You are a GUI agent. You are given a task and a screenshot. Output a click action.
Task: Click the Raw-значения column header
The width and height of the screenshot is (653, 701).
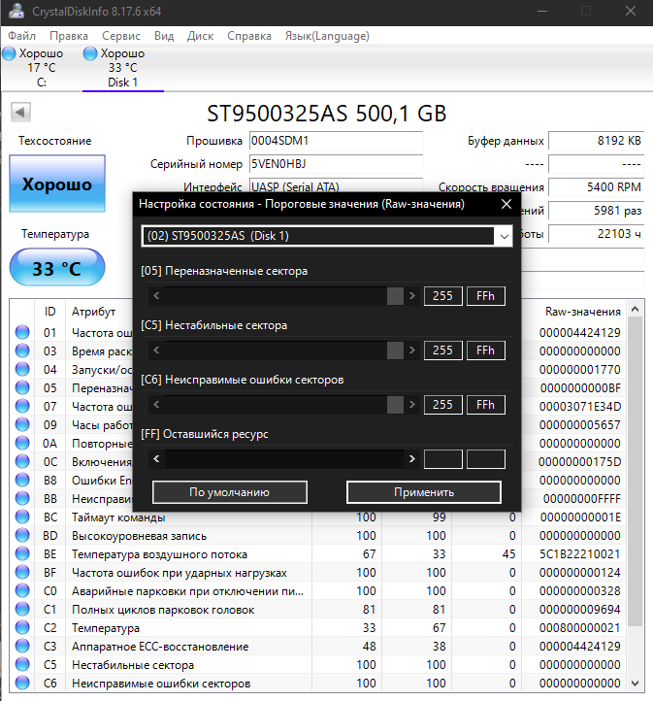coord(583,312)
